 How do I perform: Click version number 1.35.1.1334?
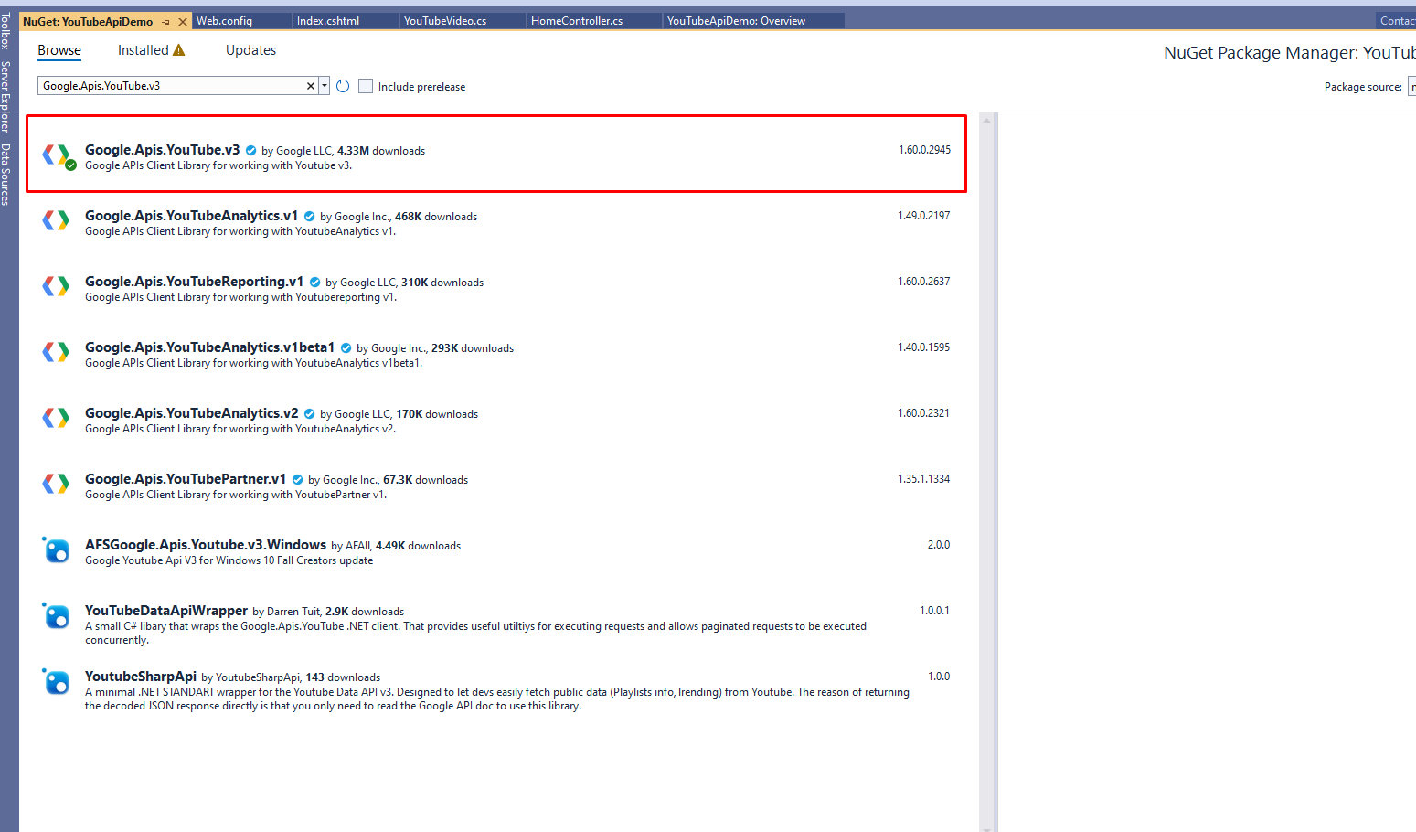tap(923, 479)
